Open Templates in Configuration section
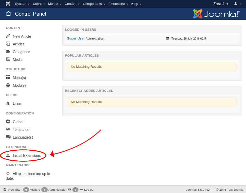Viewport: 246px width, 193px height. [x=21, y=130]
